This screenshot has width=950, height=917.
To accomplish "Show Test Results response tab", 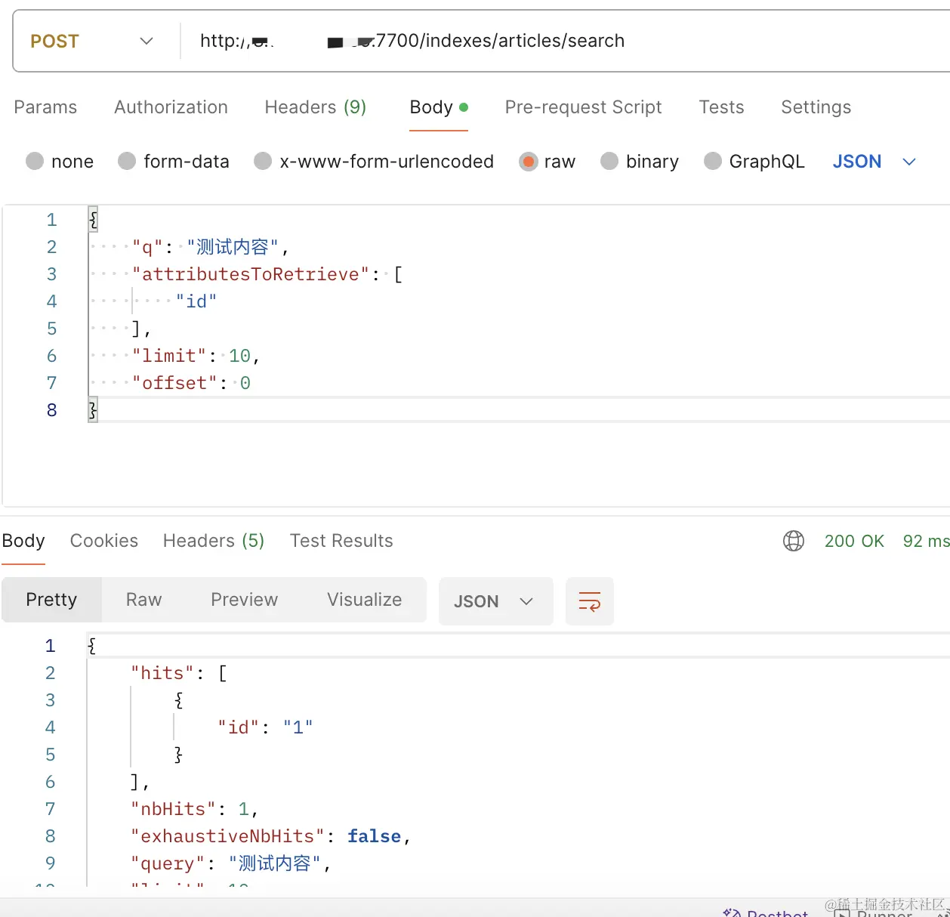I will [x=341, y=541].
